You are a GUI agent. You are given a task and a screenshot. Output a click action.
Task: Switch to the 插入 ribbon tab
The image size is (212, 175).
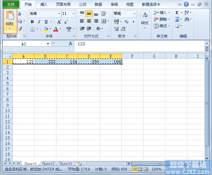pyautogui.click(x=44, y=5)
